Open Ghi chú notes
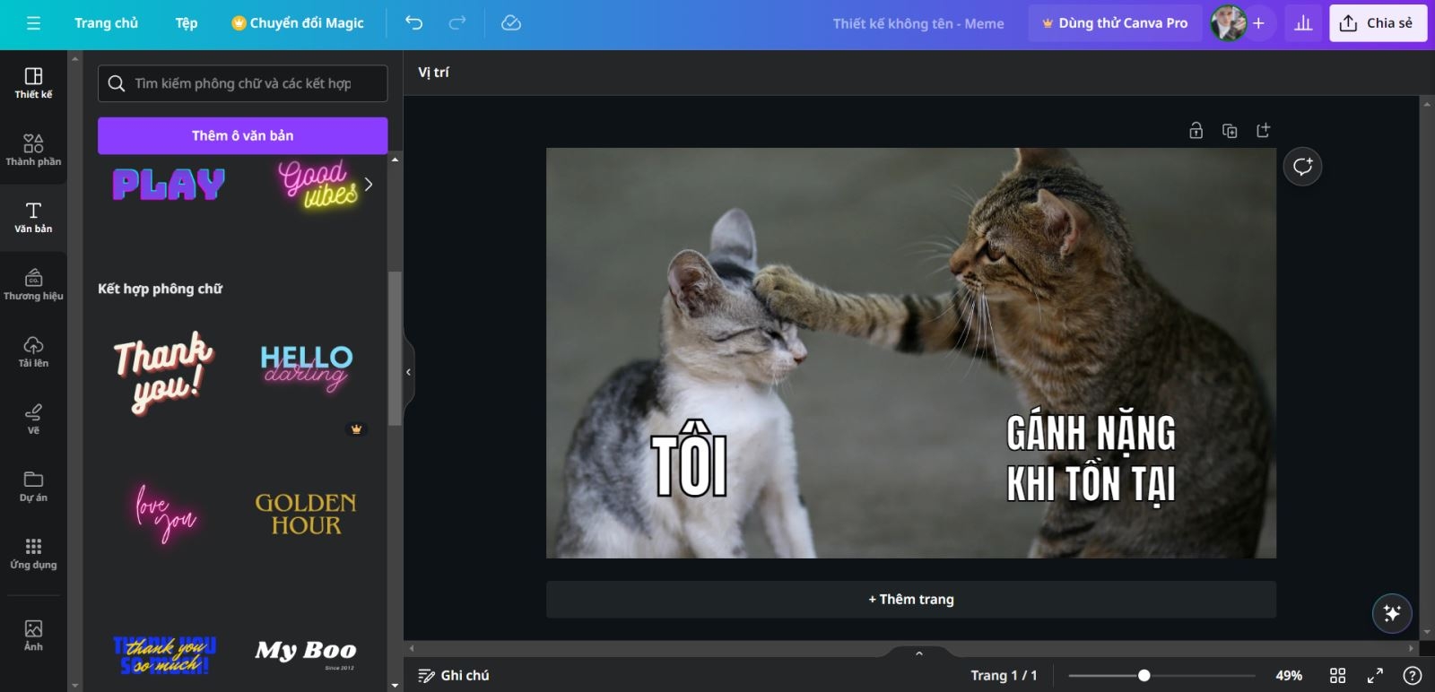Image resolution: width=1435 pixels, height=692 pixels. click(x=454, y=676)
